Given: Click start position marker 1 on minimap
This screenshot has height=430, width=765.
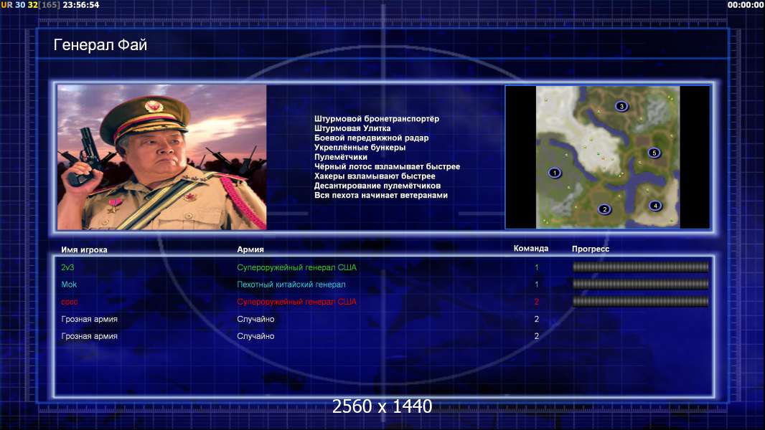Looking at the screenshot, I should [554, 173].
